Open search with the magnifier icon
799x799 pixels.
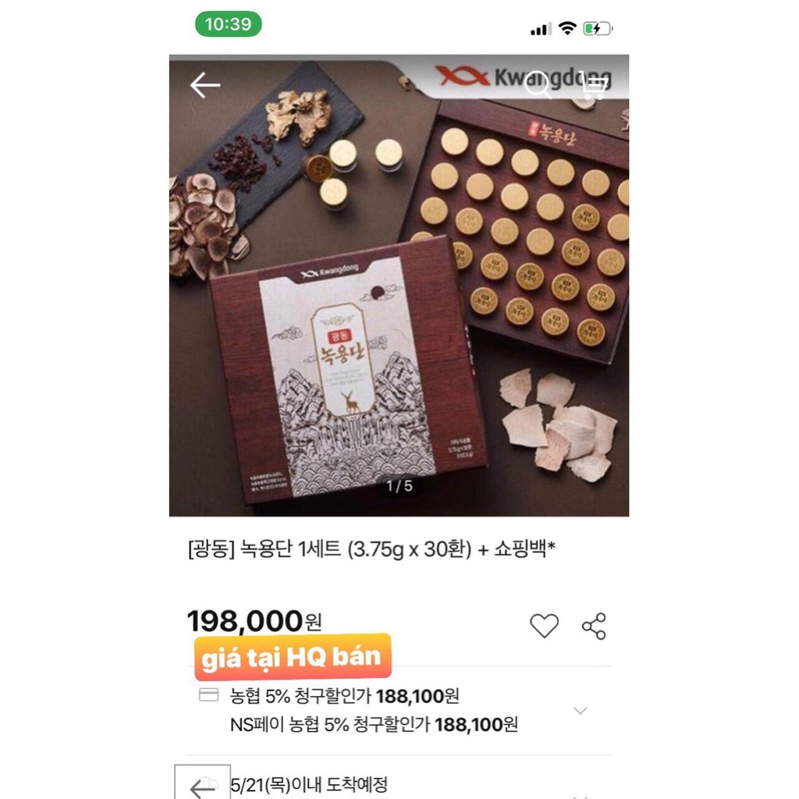538,85
